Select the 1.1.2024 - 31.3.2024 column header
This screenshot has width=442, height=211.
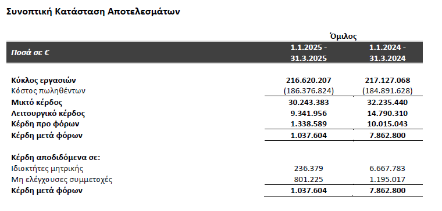387,53
